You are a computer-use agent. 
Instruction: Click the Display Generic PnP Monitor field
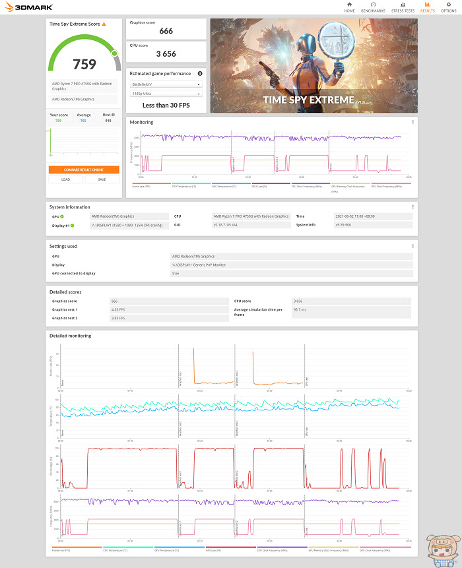pos(292,265)
